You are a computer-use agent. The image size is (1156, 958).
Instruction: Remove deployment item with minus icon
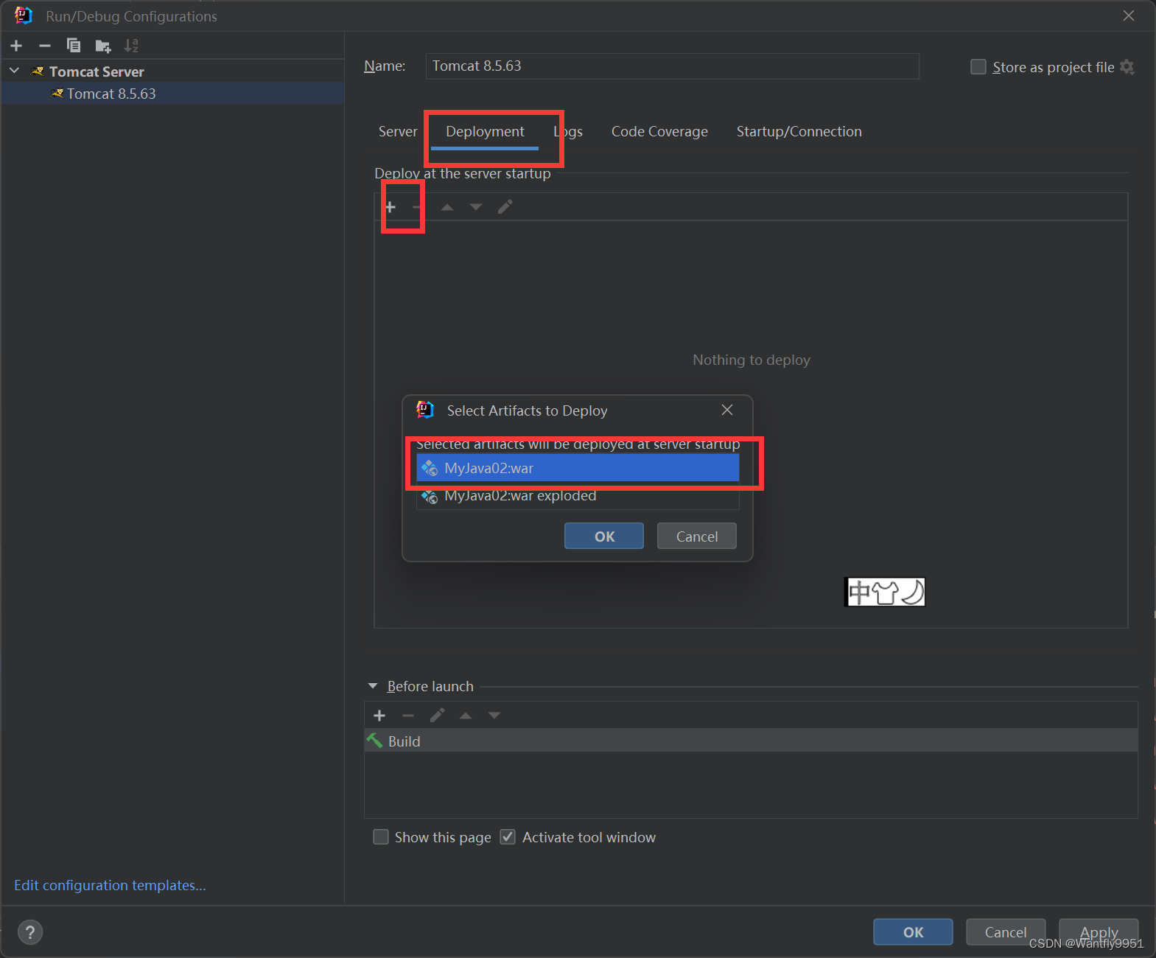coord(416,207)
